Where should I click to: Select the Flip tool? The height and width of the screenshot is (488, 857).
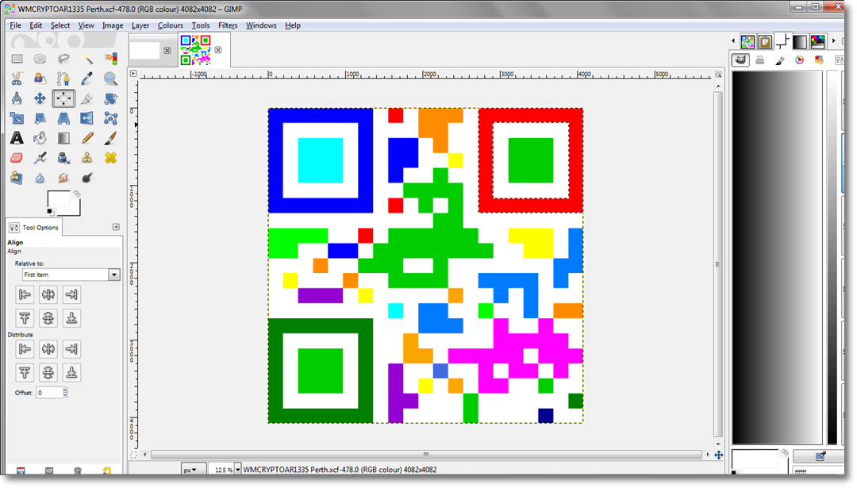point(87,118)
